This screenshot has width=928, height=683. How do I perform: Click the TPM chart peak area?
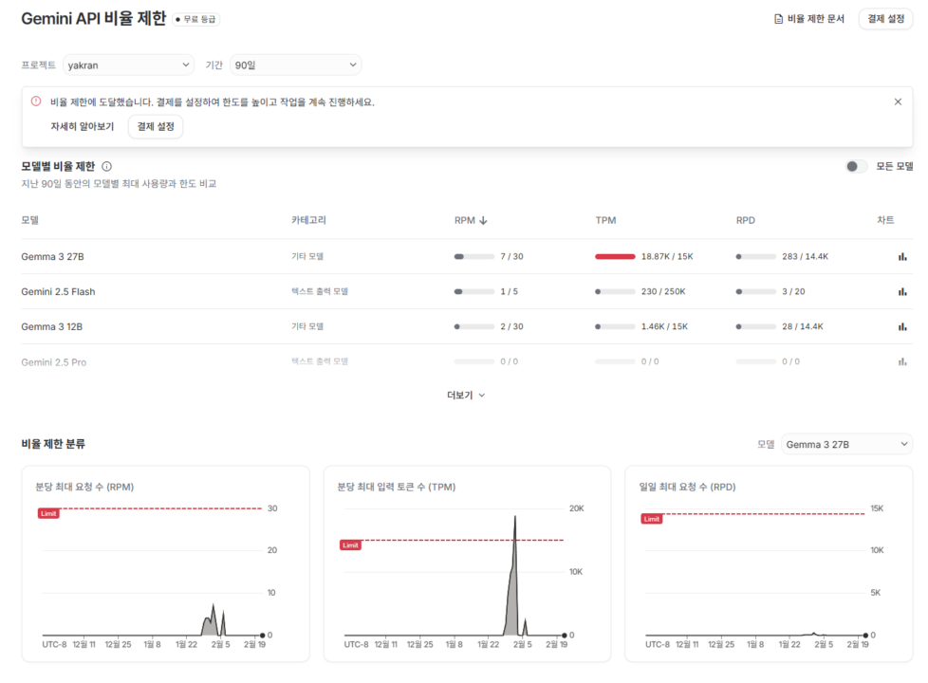point(513,579)
